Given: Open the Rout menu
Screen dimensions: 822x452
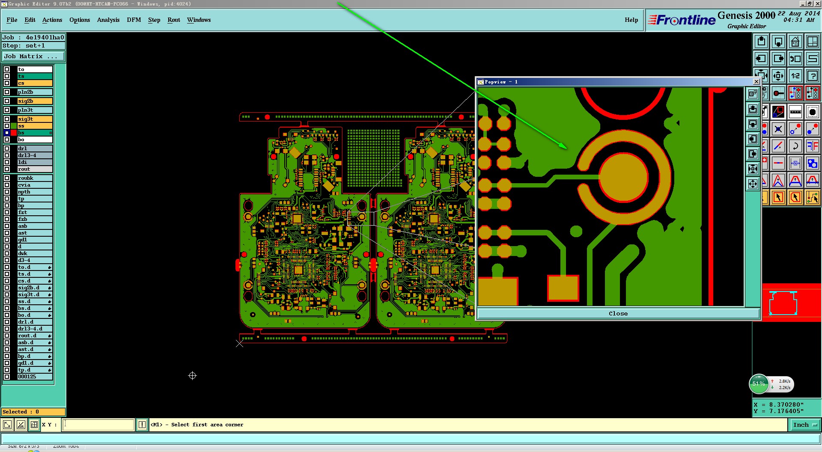Looking at the screenshot, I should pyautogui.click(x=174, y=20).
